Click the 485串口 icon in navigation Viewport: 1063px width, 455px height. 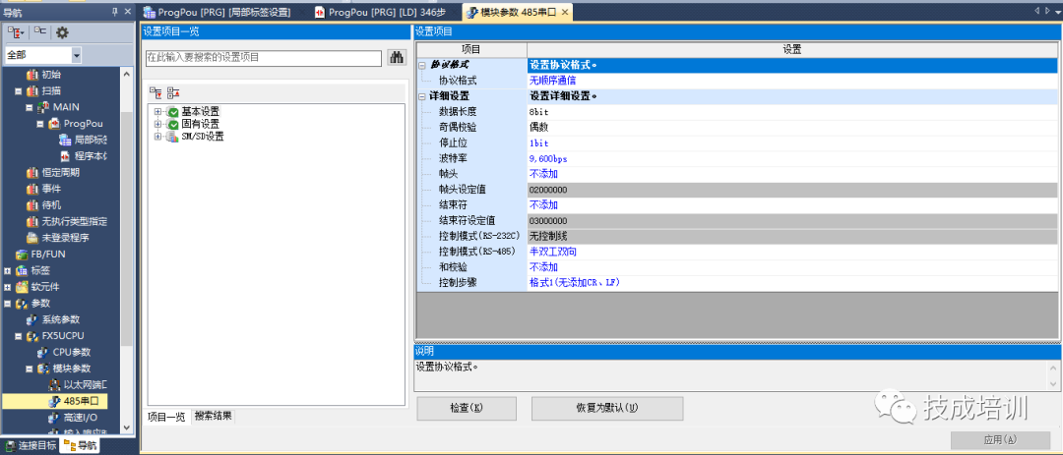[53, 401]
